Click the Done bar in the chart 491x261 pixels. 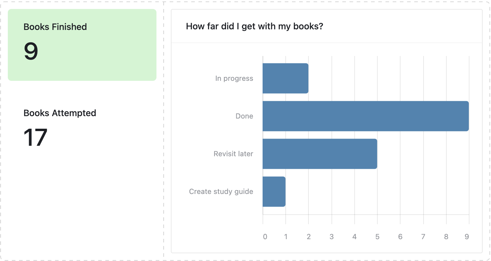coord(365,116)
